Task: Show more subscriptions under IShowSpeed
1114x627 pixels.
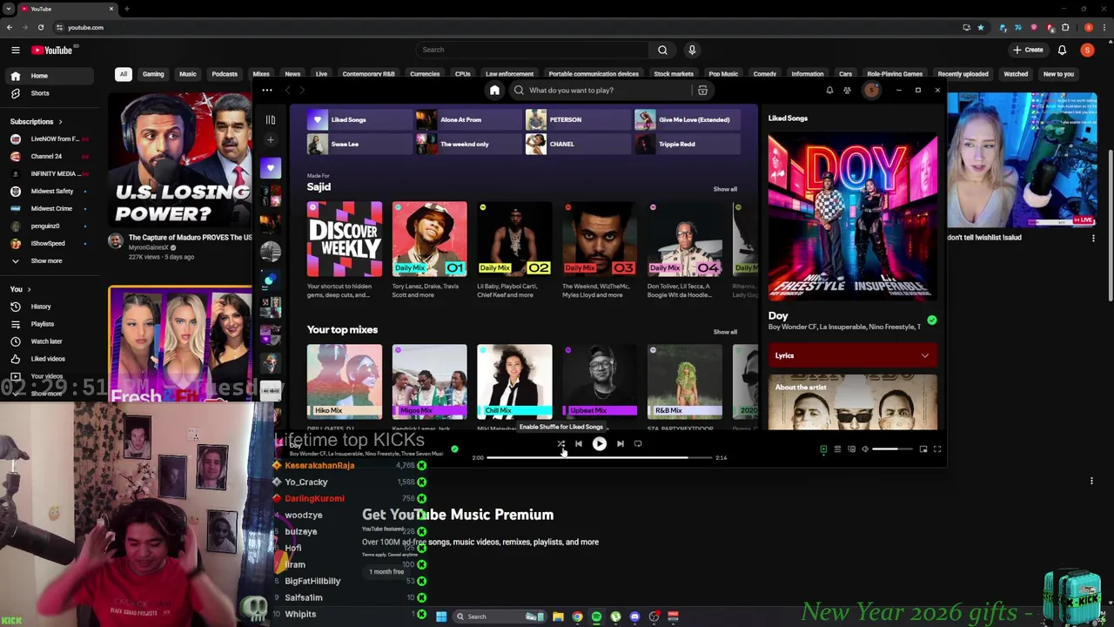Action: [x=46, y=260]
